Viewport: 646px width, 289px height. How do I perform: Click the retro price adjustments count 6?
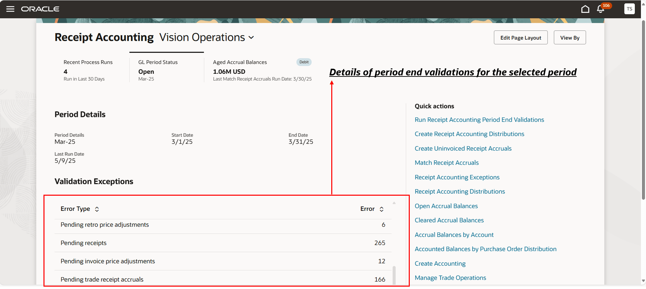pos(383,225)
